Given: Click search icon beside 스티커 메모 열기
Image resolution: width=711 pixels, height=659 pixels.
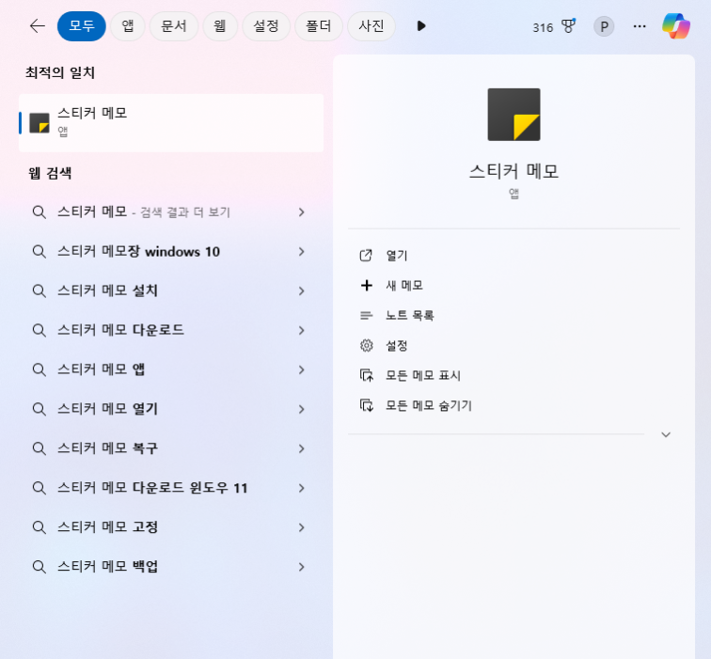Looking at the screenshot, I should (x=39, y=409).
